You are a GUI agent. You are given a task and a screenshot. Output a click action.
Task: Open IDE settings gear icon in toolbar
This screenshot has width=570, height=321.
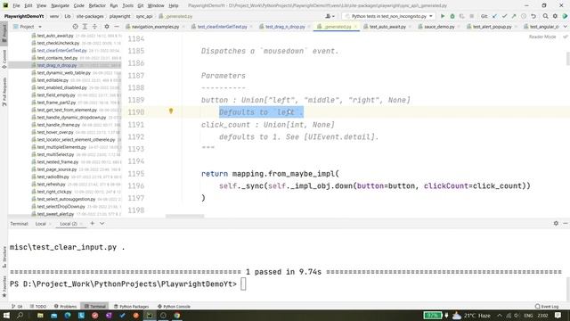point(555,16)
